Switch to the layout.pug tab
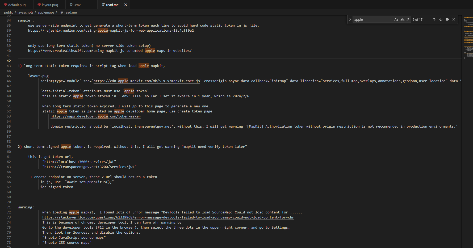Screen dimensions: 473x248 pos(50,5)
